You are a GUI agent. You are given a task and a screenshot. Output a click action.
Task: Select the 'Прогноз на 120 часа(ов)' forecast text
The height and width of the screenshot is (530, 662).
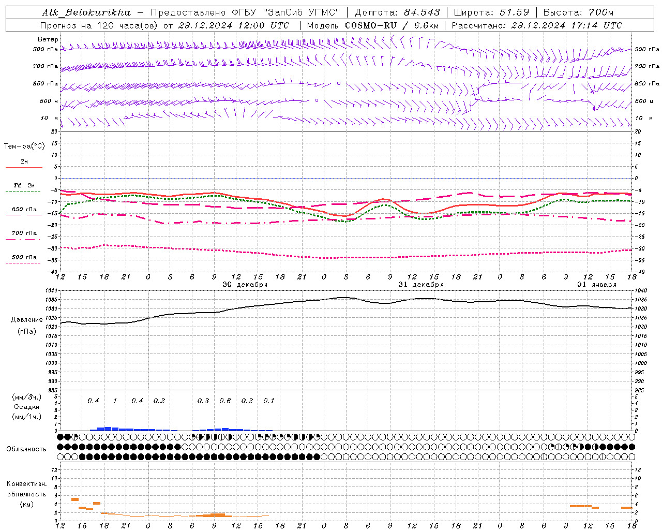coord(100,25)
